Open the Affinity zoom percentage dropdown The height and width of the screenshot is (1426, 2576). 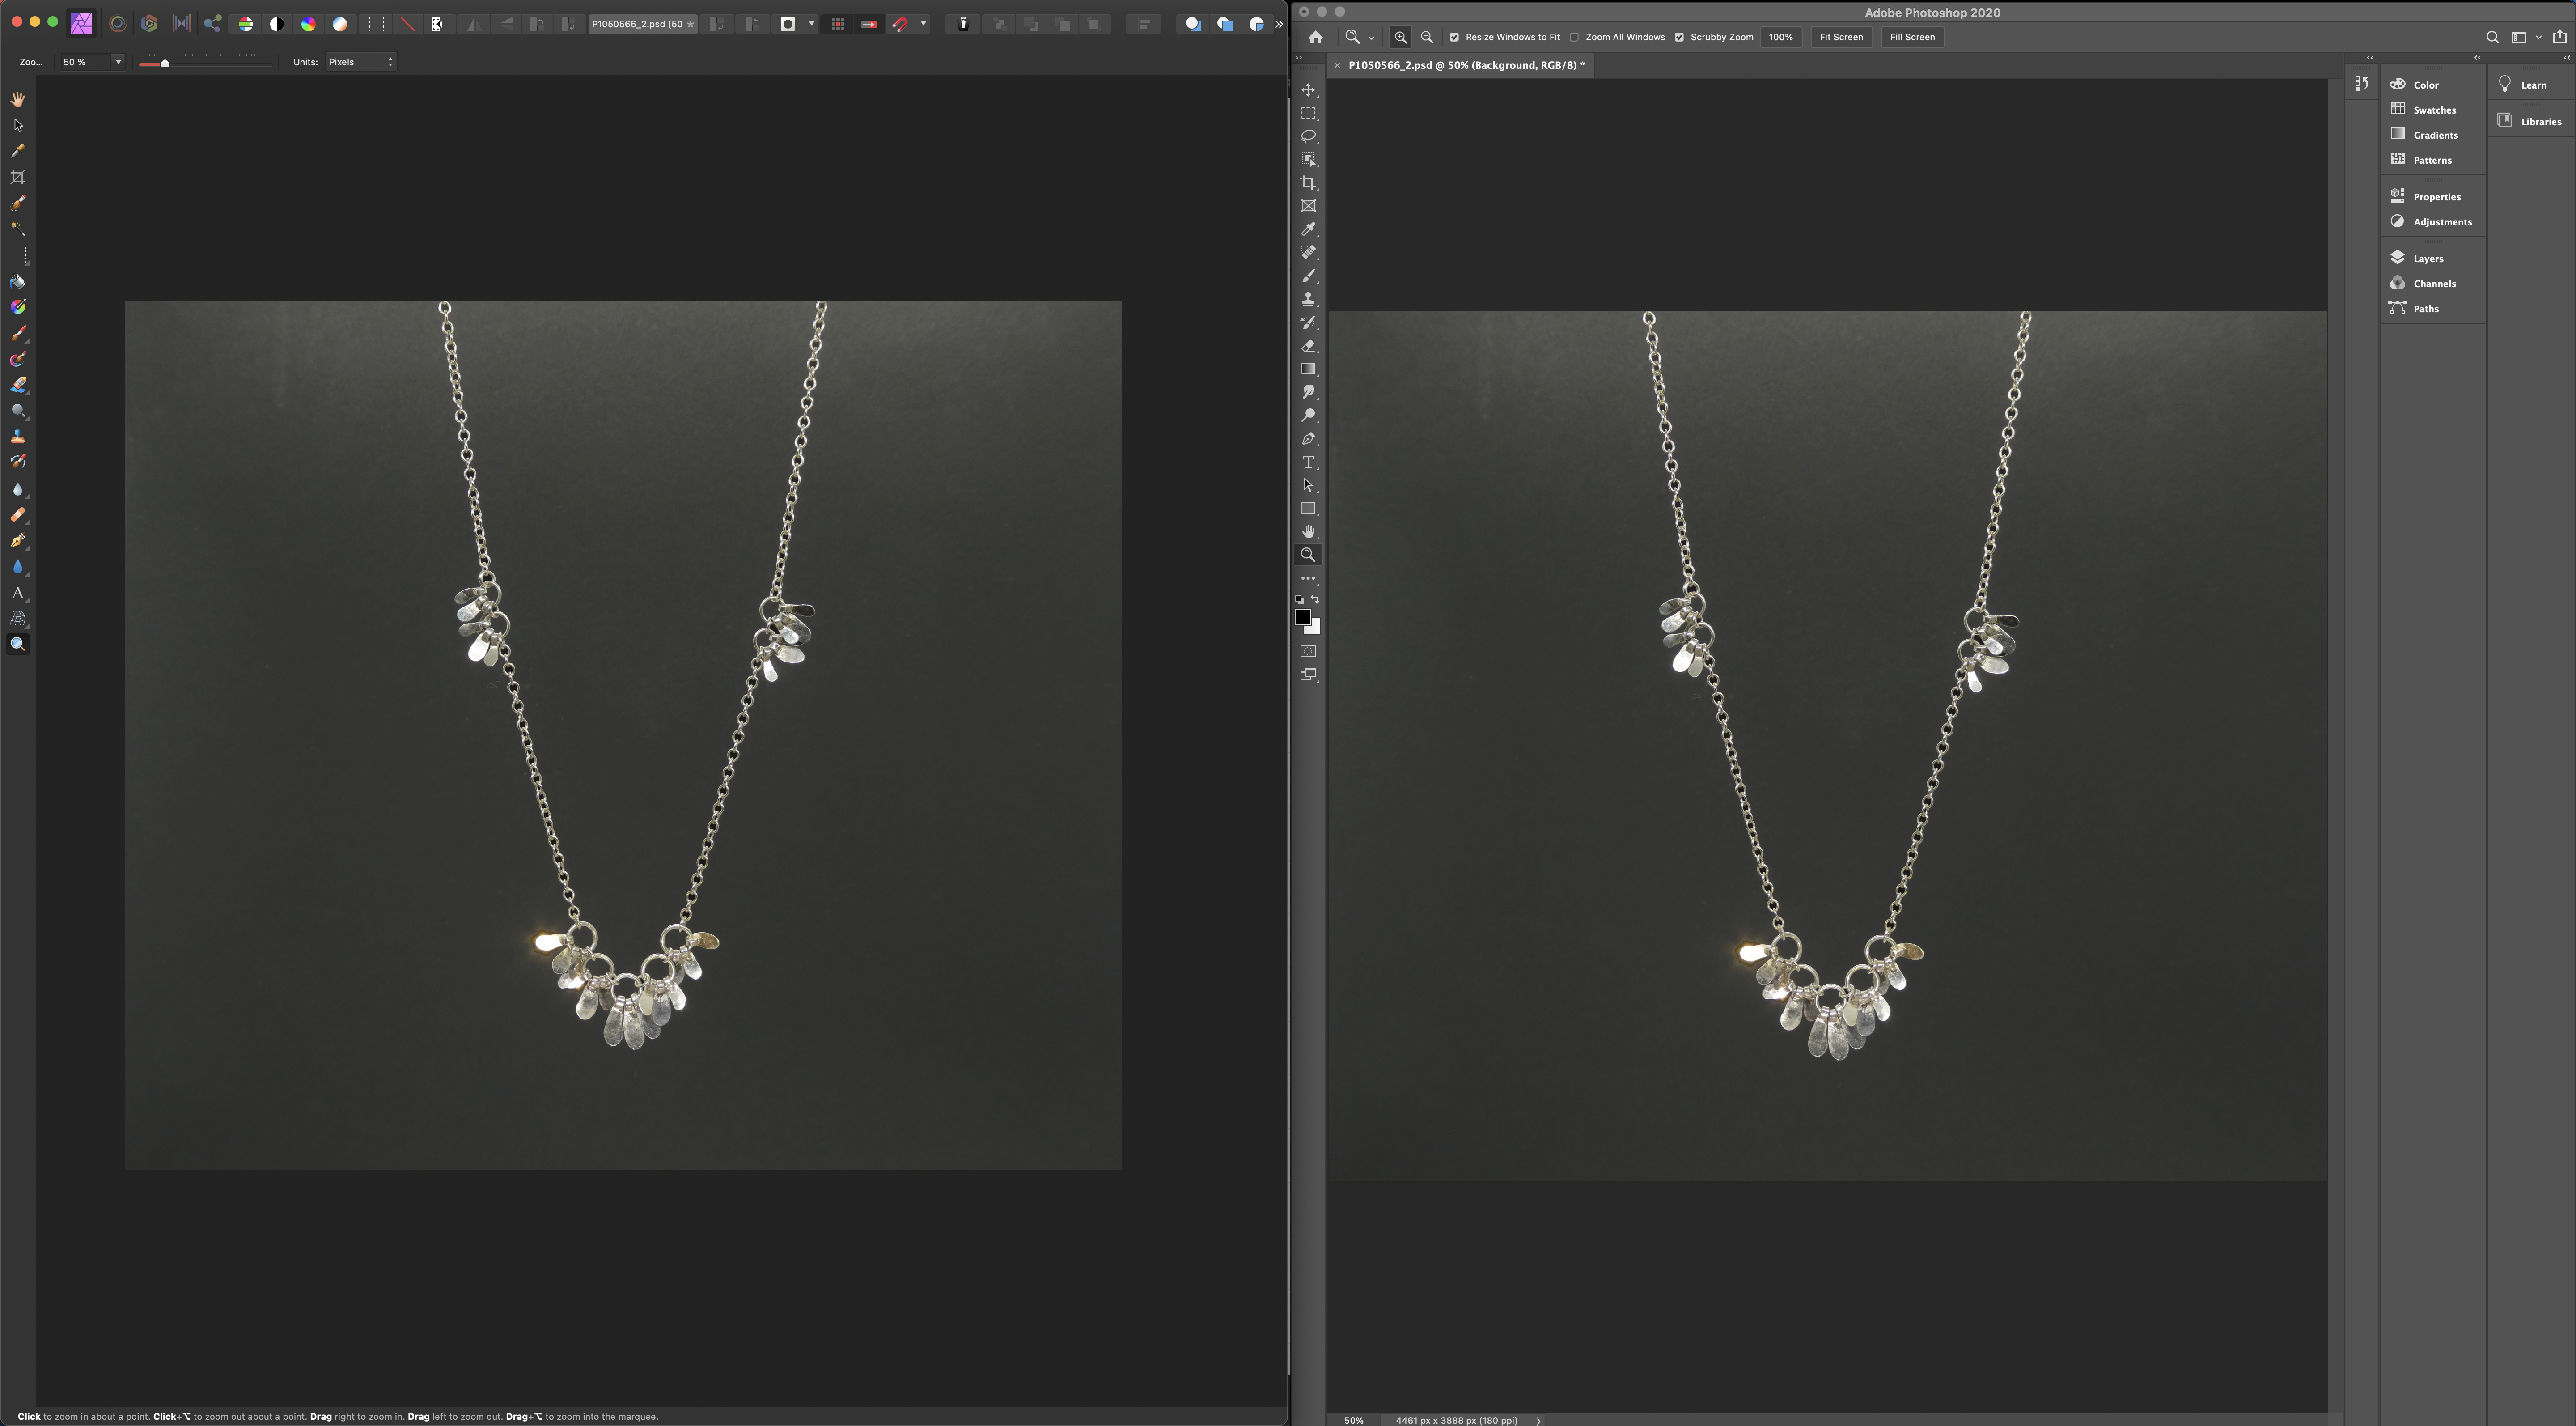118,62
